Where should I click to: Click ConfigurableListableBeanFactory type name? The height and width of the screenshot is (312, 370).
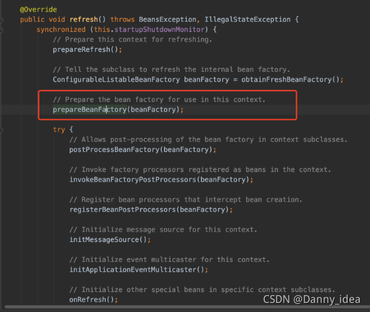pos(116,80)
